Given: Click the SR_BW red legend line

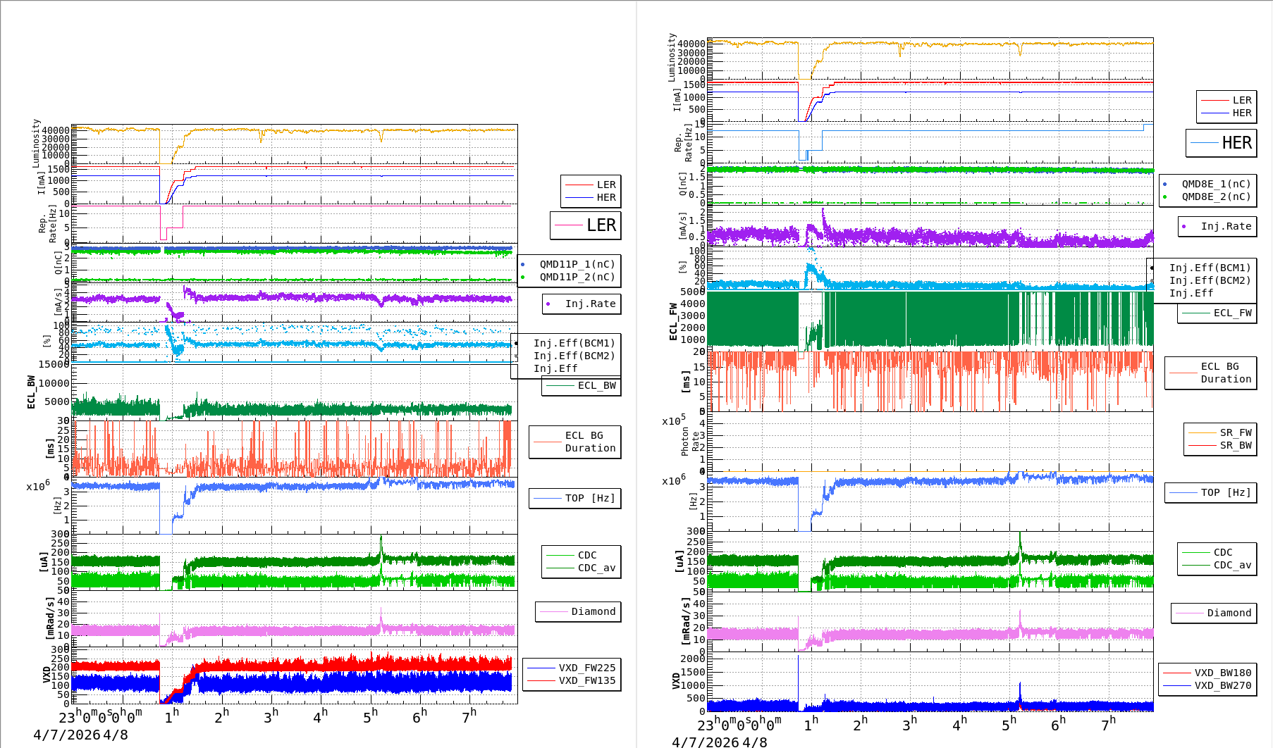Looking at the screenshot, I should pos(1202,445).
